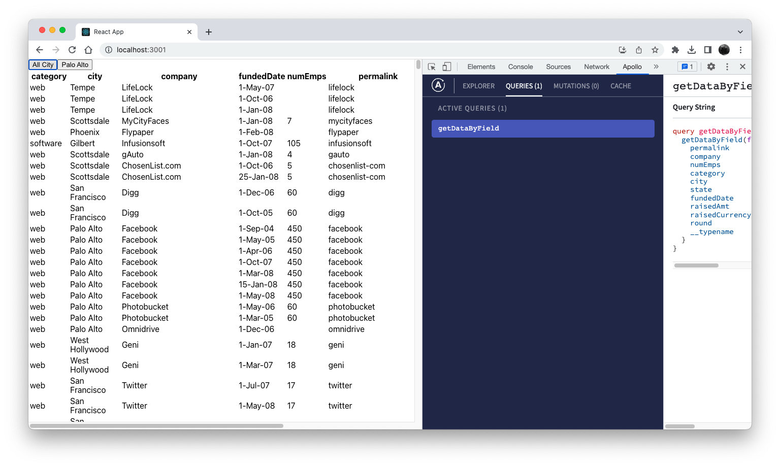Open DevTools settings gear

(x=711, y=66)
